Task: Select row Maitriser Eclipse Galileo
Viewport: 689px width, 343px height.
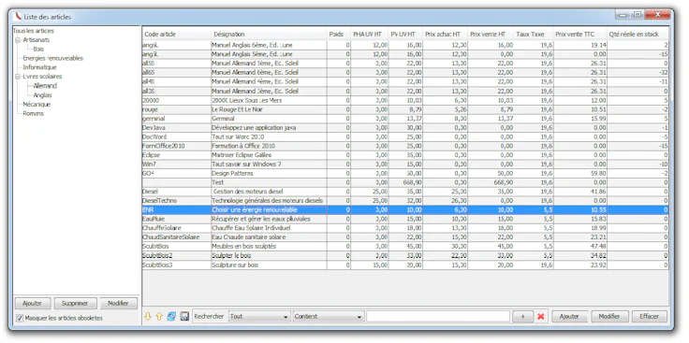Action: [x=405, y=155]
